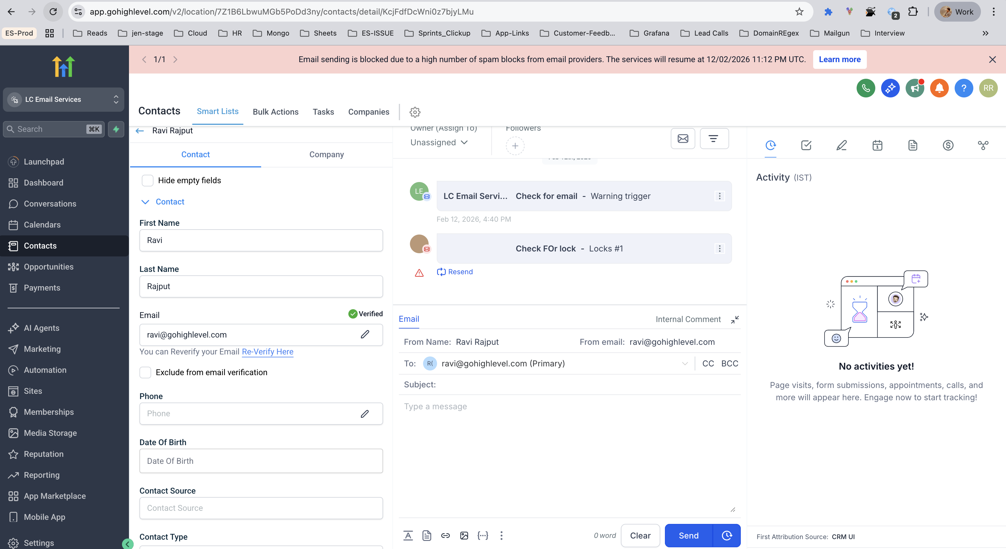The image size is (1006, 549).
Task: Click the Send button
Action: coord(689,536)
